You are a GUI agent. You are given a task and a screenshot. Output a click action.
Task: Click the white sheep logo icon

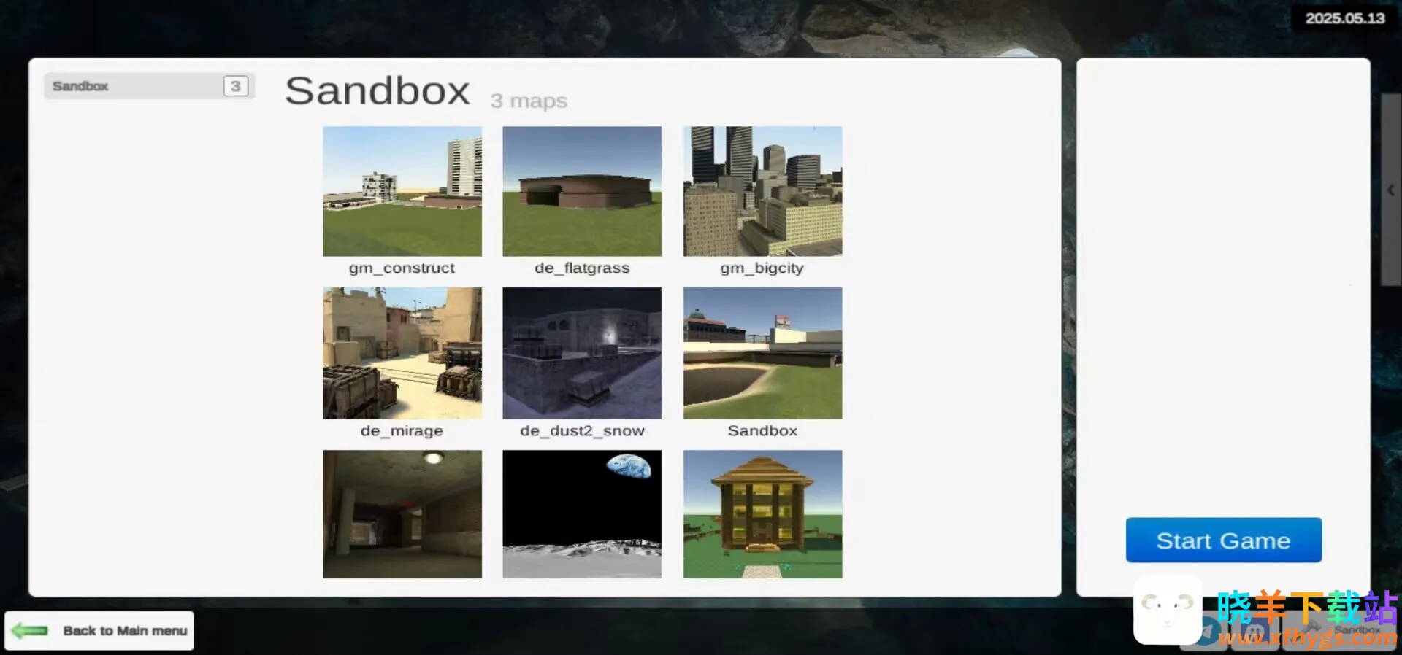[x=1167, y=610]
